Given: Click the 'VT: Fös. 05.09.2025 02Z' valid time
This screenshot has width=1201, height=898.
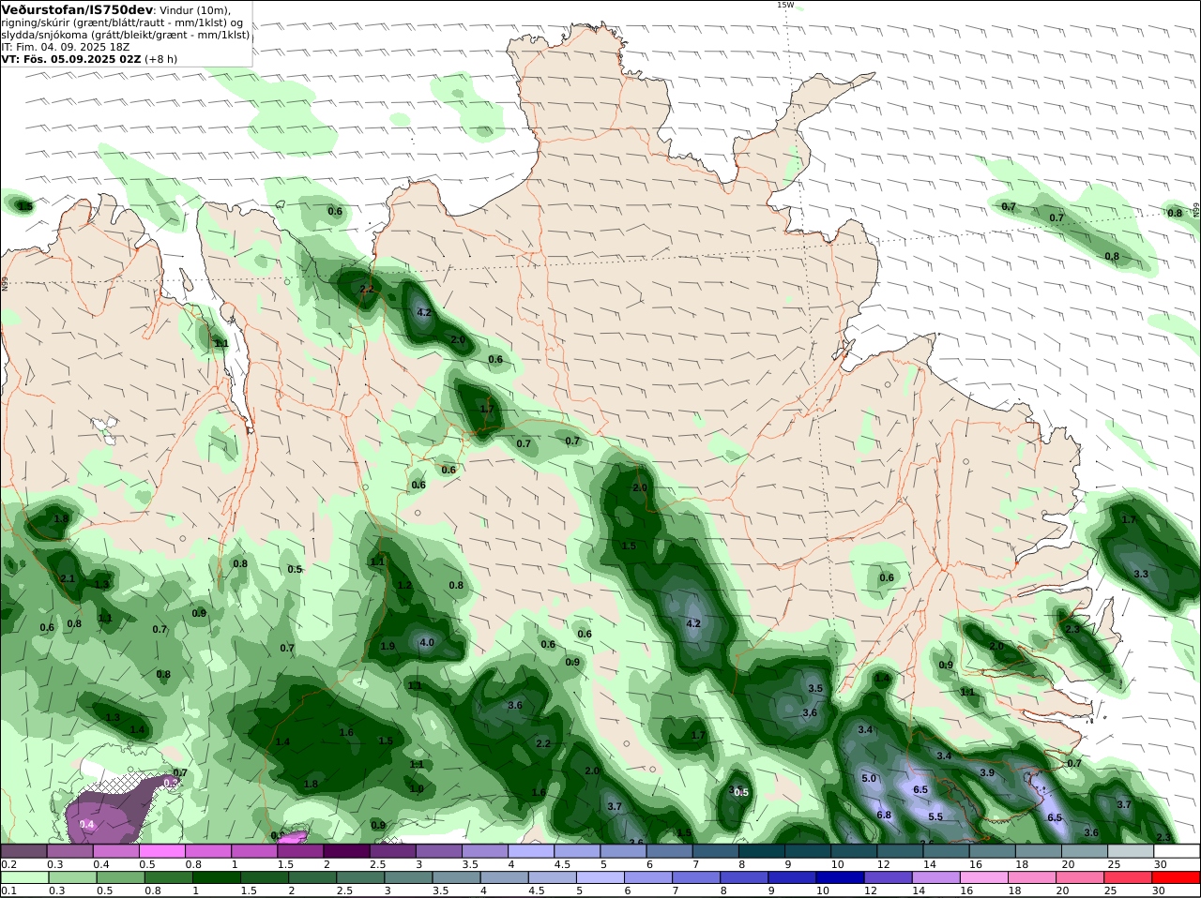Looking at the screenshot, I should [x=70, y=58].
